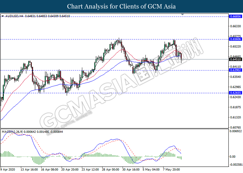Click the current price tag 0.64510

click(x=234, y=59)
